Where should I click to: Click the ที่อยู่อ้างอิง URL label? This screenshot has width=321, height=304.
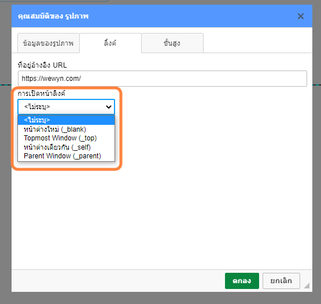pyautogui.click(x=42, y=65)
